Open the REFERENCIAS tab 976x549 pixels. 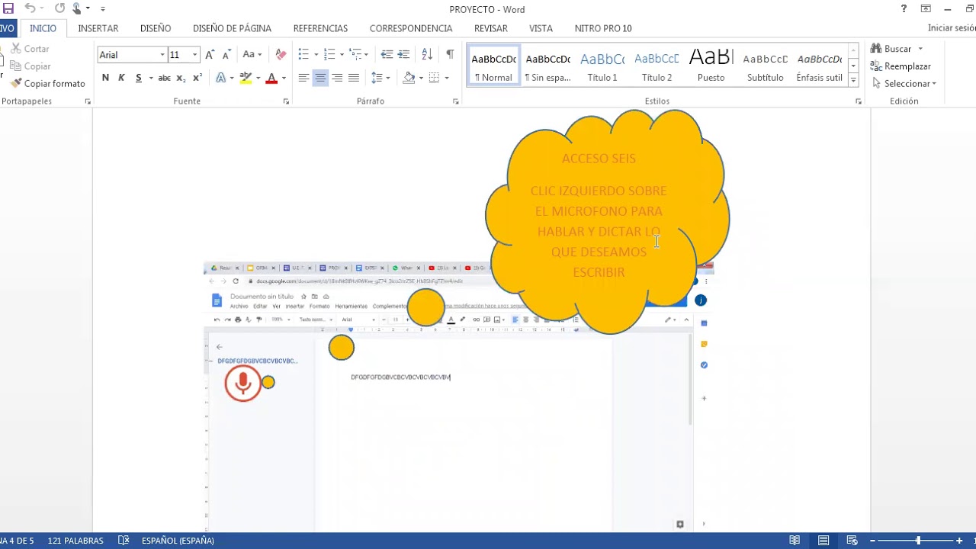click(x=320, y=28)
